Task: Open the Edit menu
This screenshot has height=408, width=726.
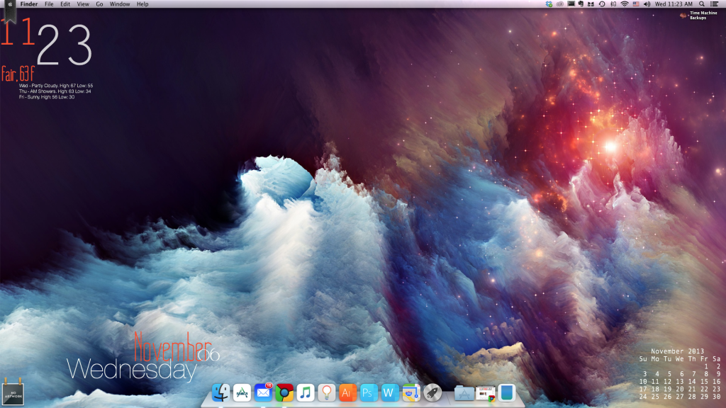Action: pyautogui.click(x=65, y=4)
